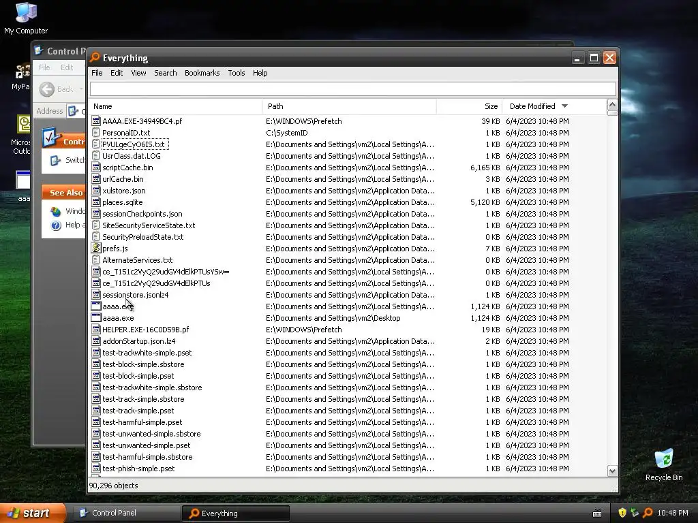Image resolution: width=698 pixels, height=523 pixels.
Task: Open the File menu in Everything
Action: click(97, 73)
